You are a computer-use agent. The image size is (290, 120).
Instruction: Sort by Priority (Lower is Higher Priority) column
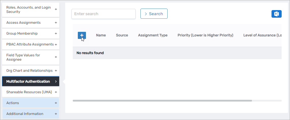point(205,35)
